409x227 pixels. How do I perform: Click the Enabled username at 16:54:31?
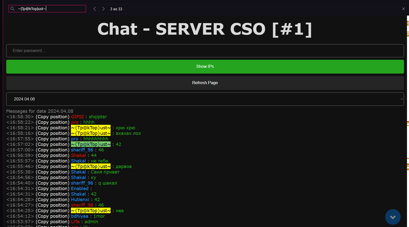[79, 189]
